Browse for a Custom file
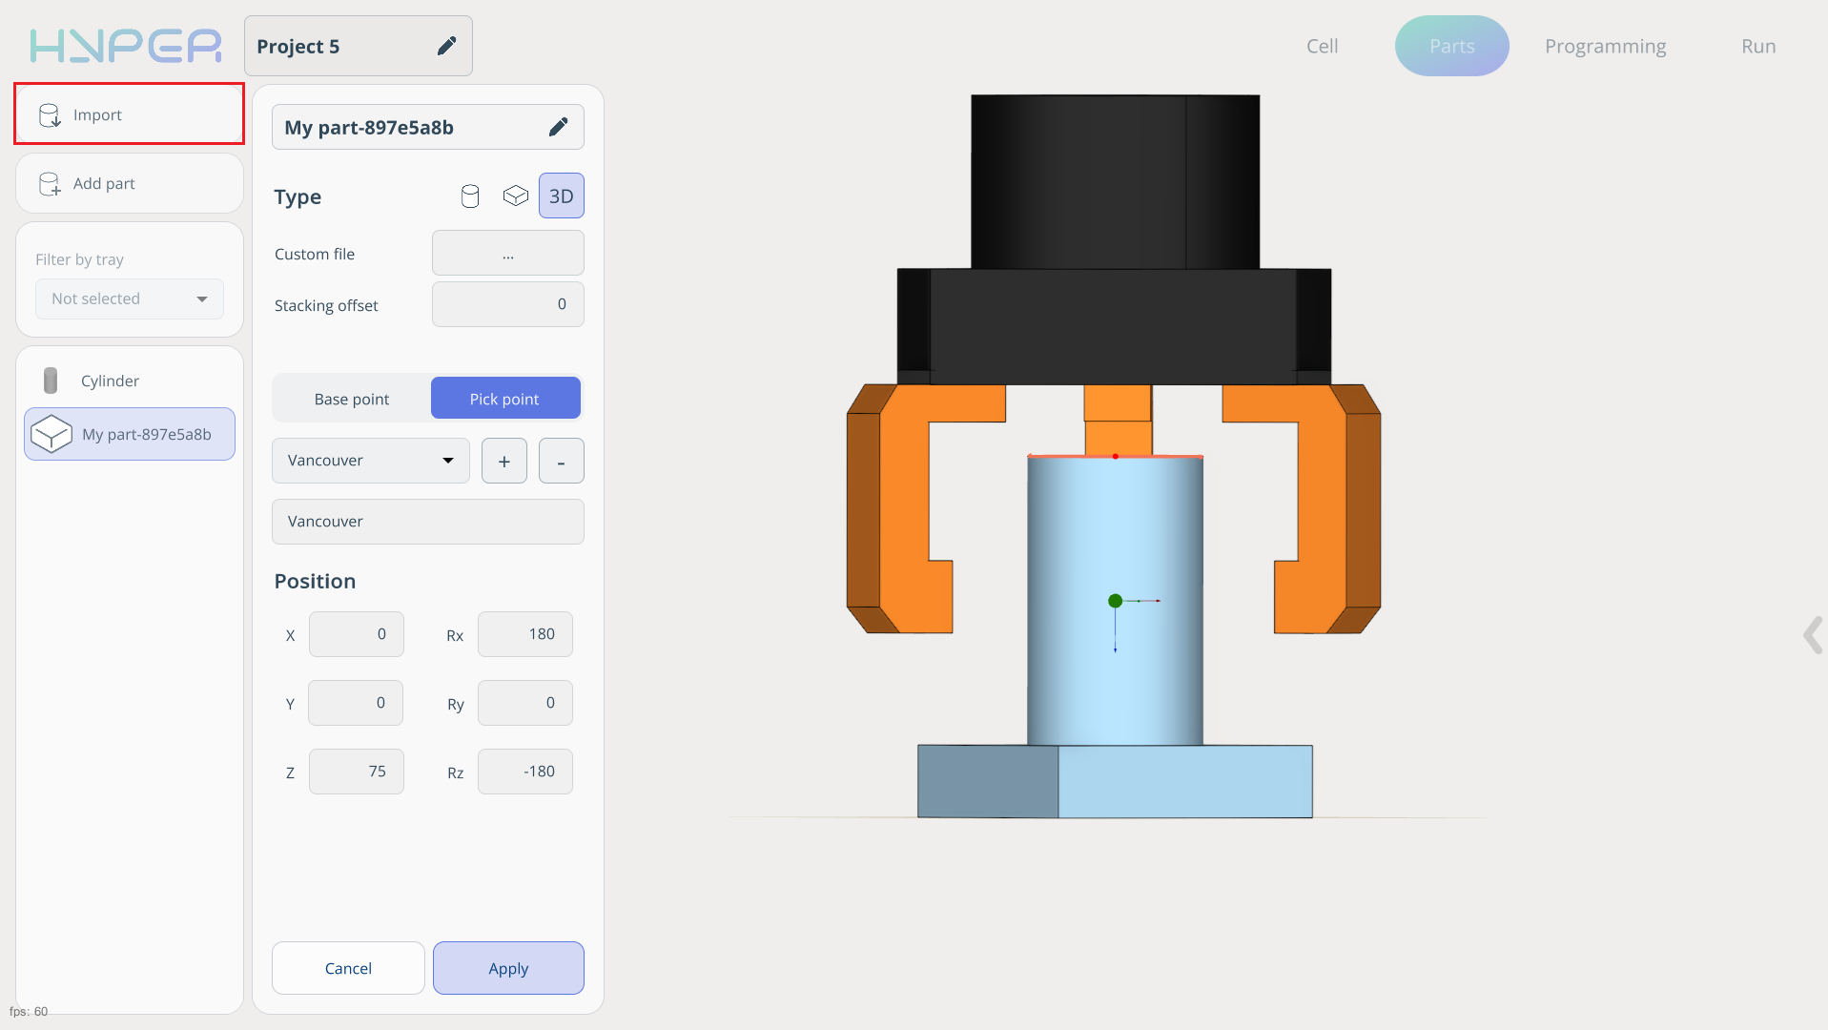 [x=507, y=254]
